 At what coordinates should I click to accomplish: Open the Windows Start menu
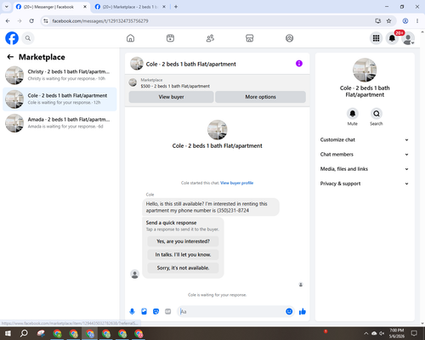tap(8, 333)
